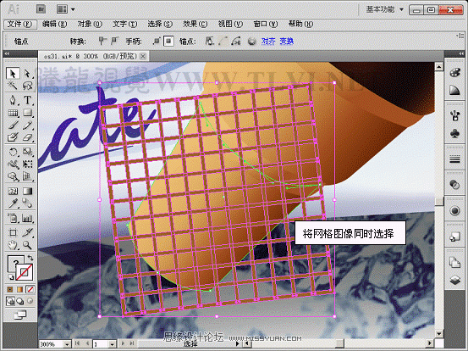Choose the Rectangle shape tool
Screen dimensions: 468x351
pos(27,113)
